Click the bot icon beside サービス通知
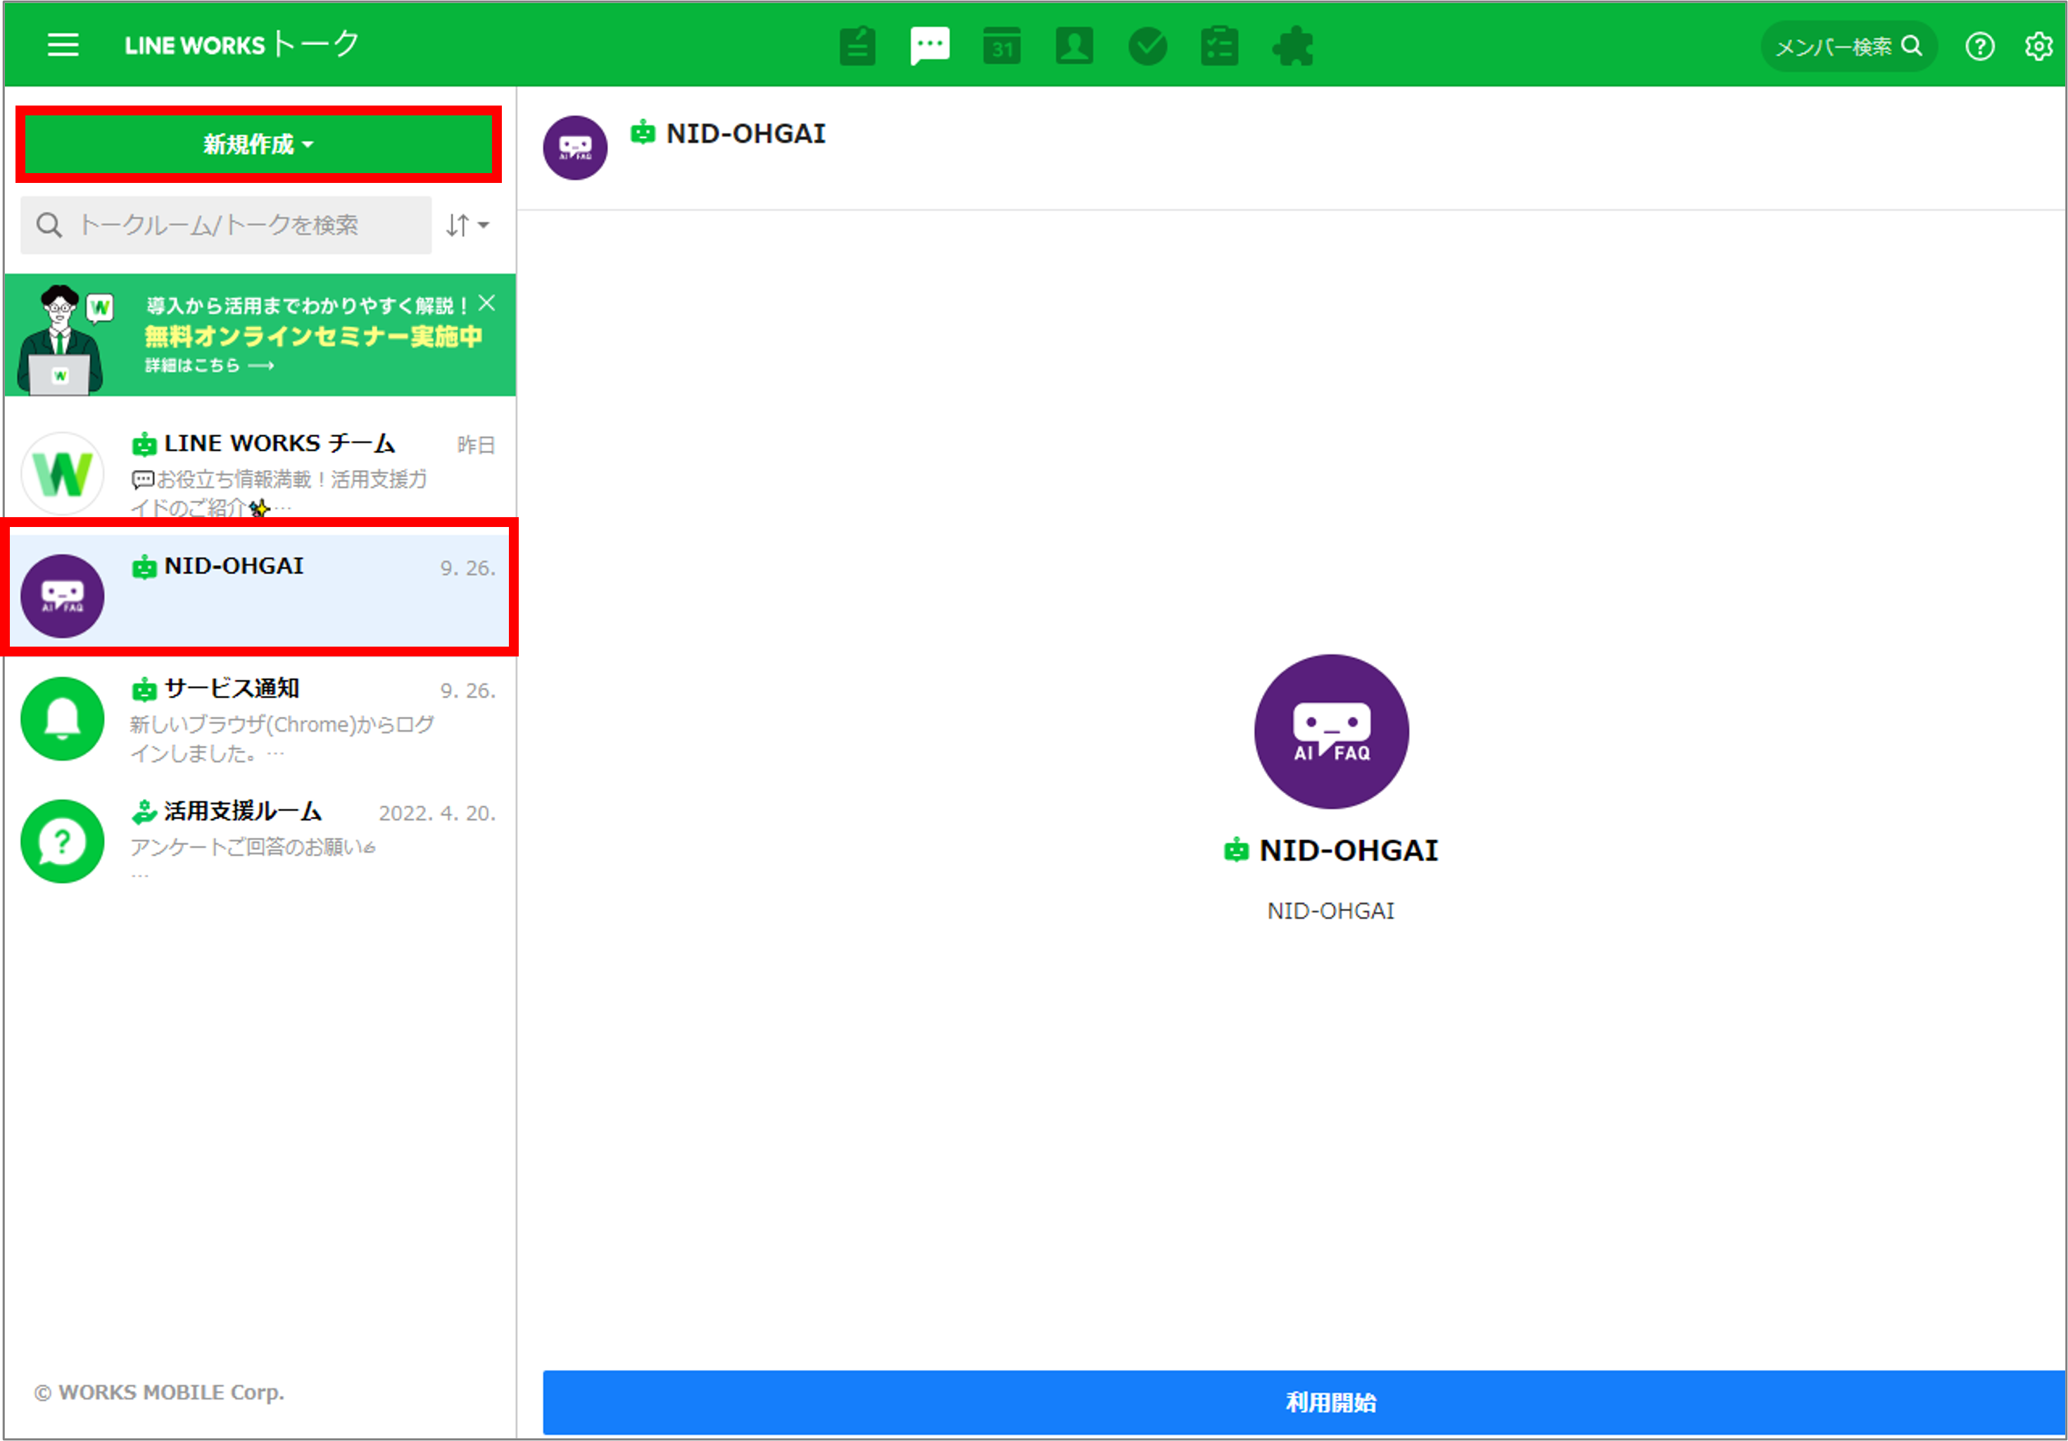The width and height of the screenshot is (2068, 1441). click(144, 690)
